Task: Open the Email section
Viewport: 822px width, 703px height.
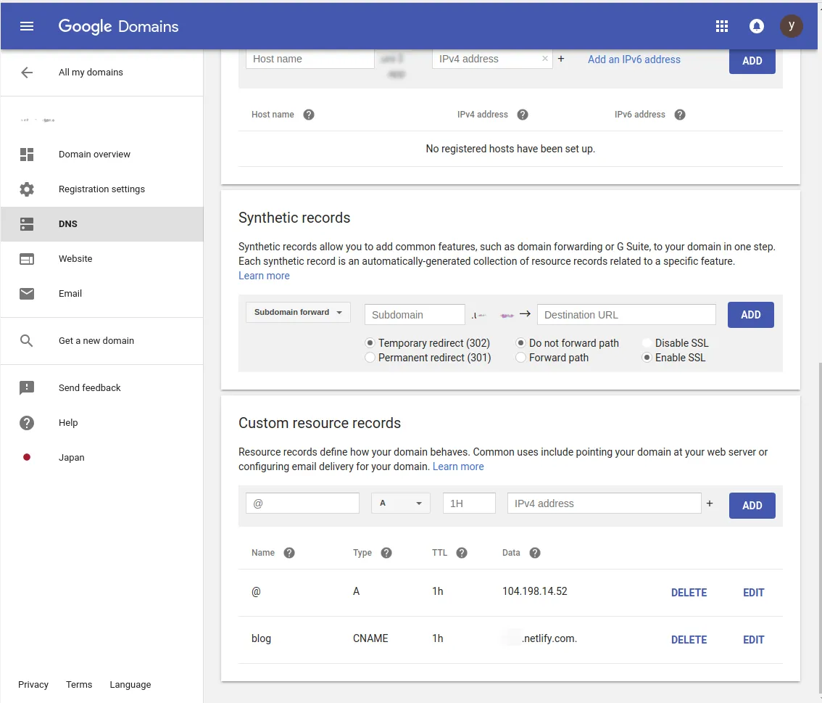Action: [x=70, y=293]
